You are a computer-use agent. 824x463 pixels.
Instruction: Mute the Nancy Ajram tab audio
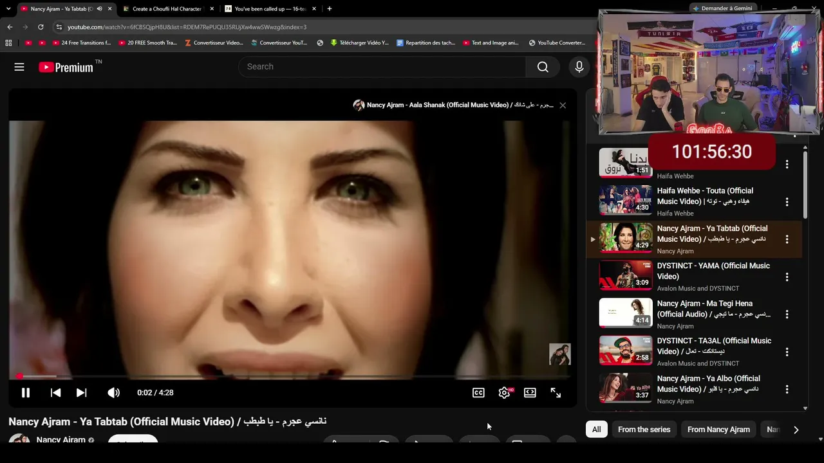(x=99, y=9)
